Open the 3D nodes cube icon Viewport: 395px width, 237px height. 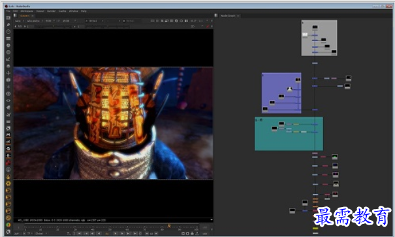[8, 79]
